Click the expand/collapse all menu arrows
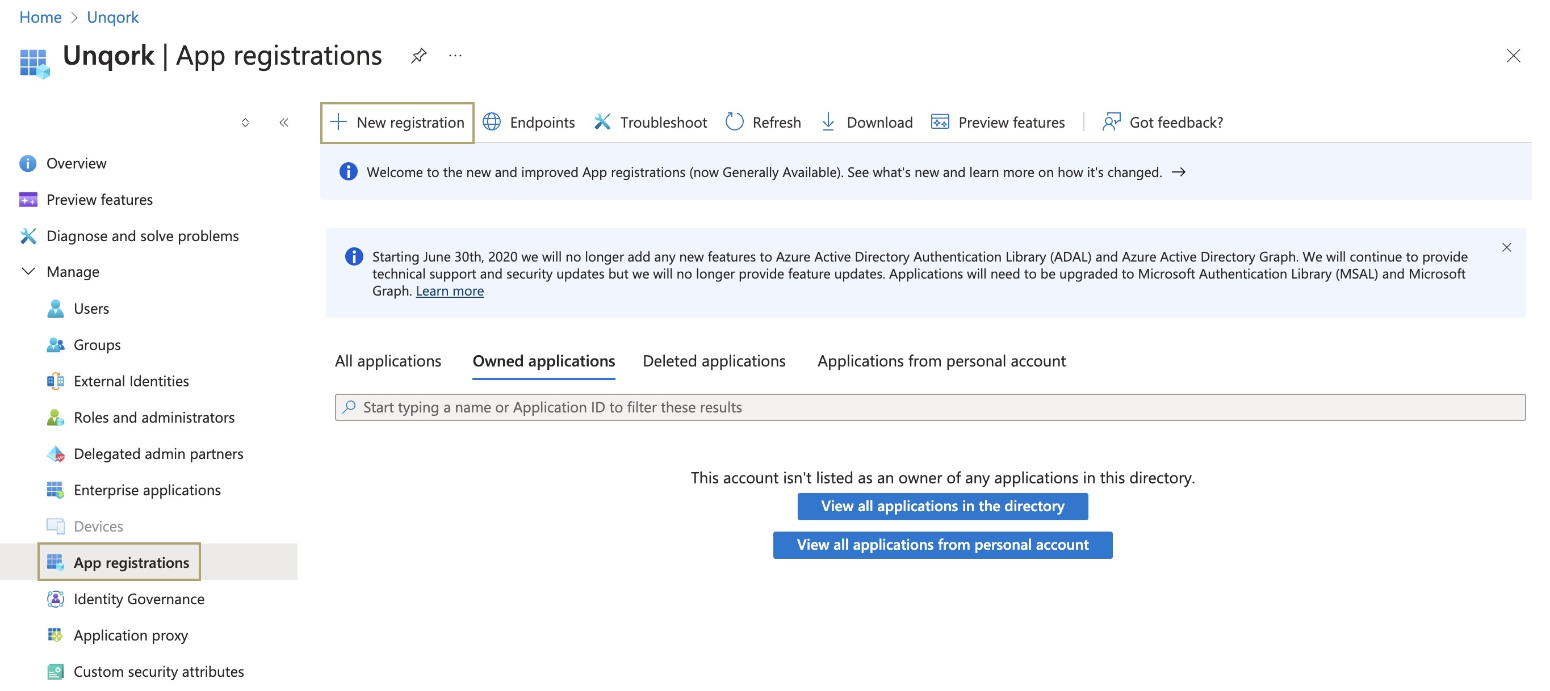The image size is (1550, 691). tap(245, 123)
